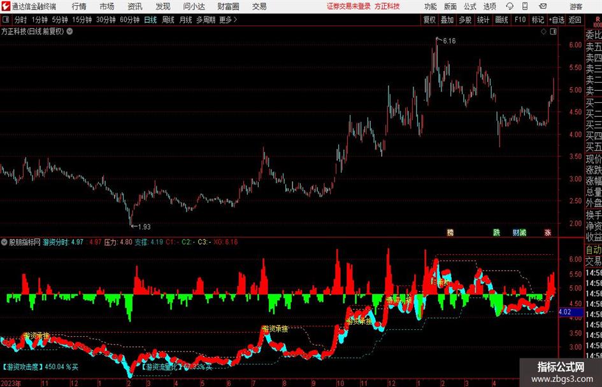Viewport: 602px width, 387px height.
Task: Open the 版面 menu
Action: [450, 6]
